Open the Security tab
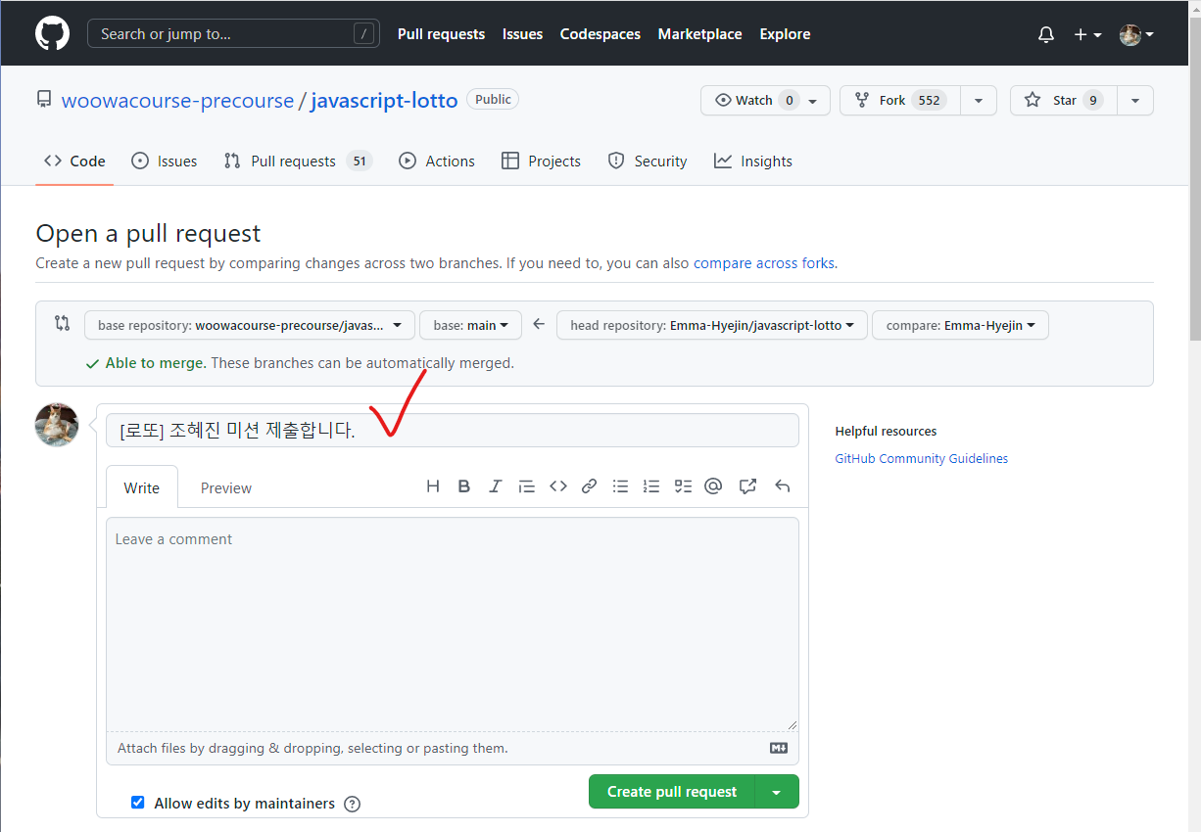The height and width of the screenshot is (832, 1201). click(648, 162)
